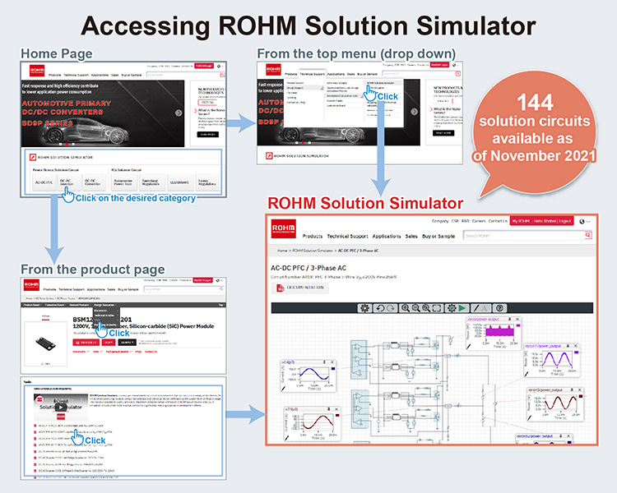The image size is (617, 493).
Task: Click edit pencil on blue current graph
Action: pos(283,389)
